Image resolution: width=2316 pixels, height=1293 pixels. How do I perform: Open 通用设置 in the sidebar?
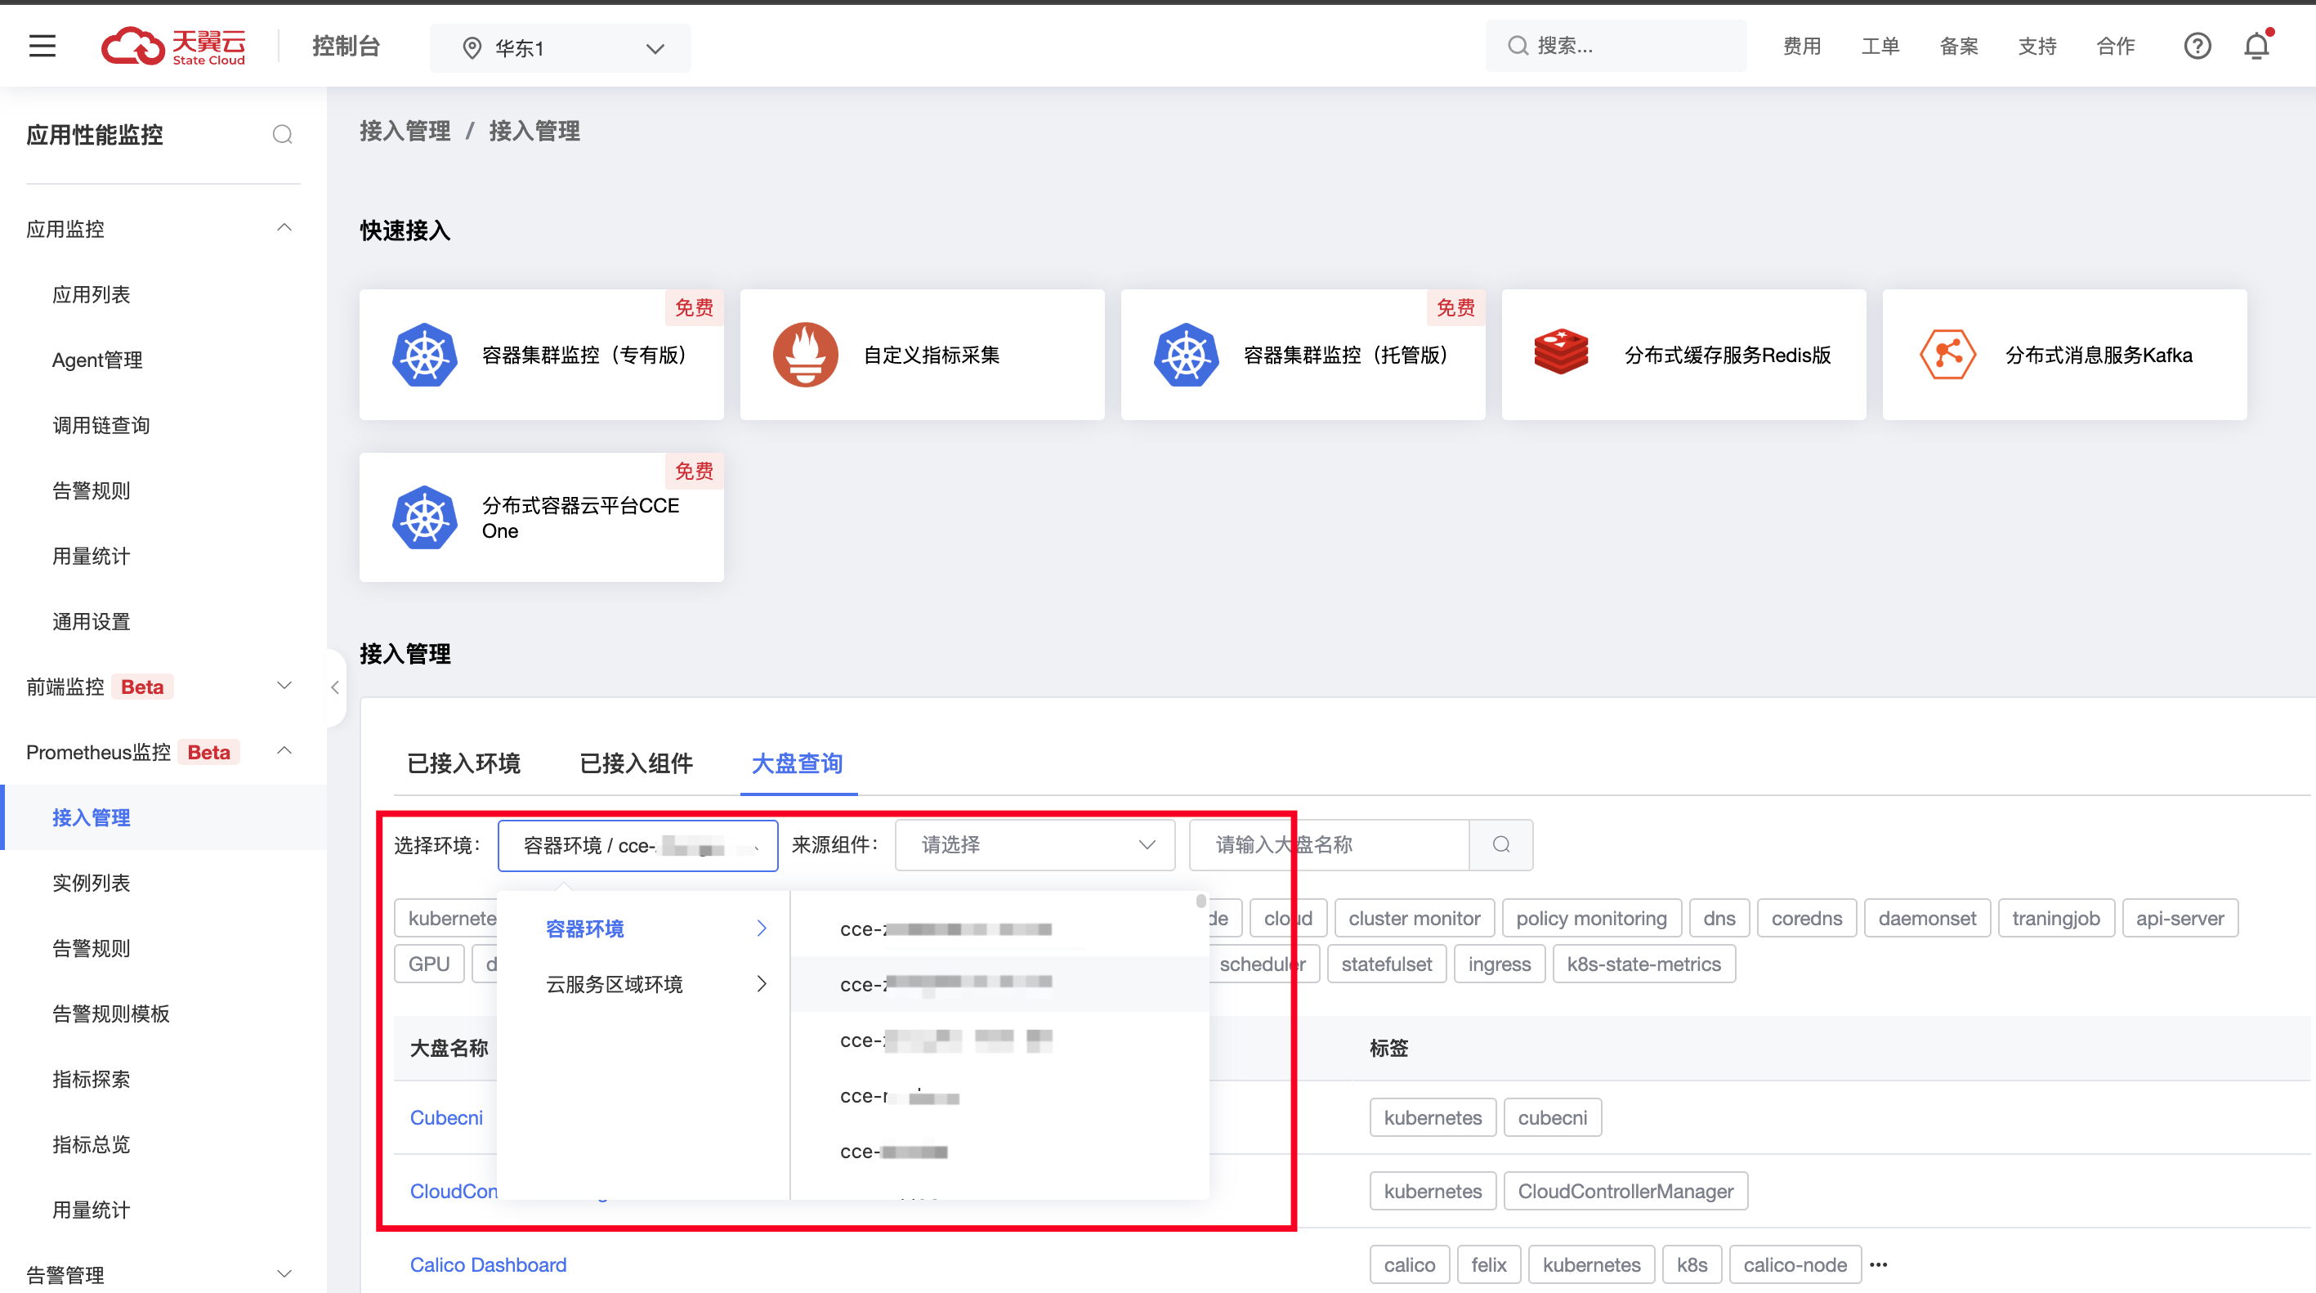point(91,621)
